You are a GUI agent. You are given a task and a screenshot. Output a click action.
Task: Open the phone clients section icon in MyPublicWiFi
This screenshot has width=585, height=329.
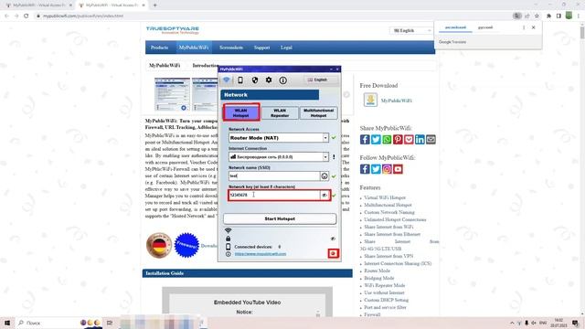point(240,80)
